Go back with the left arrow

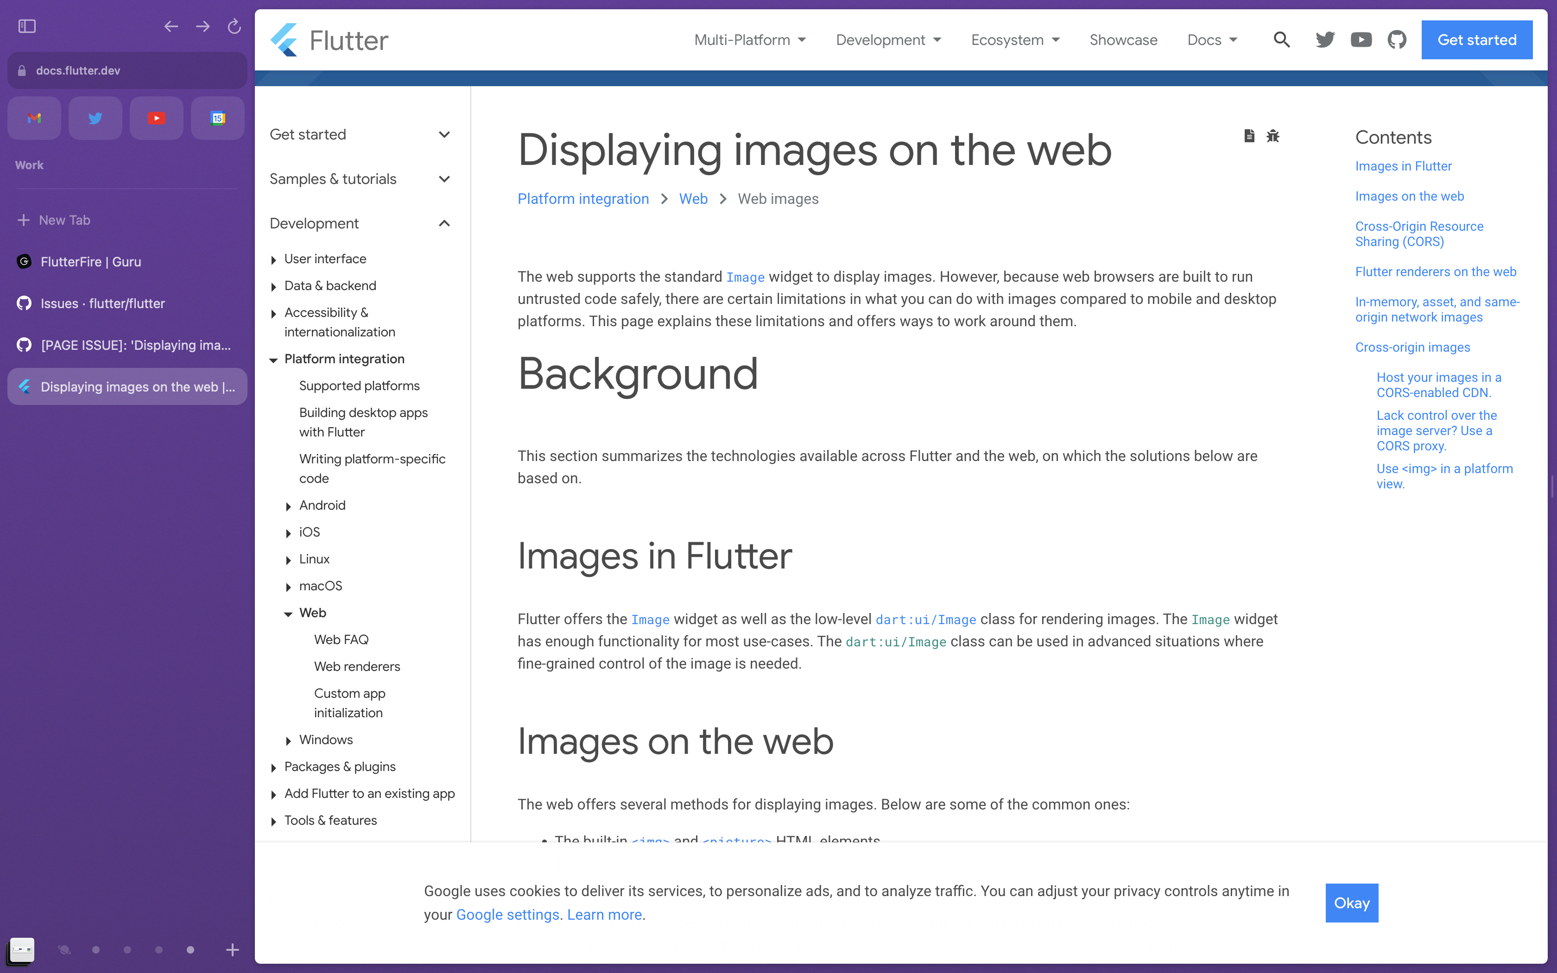tap(171, 26)
